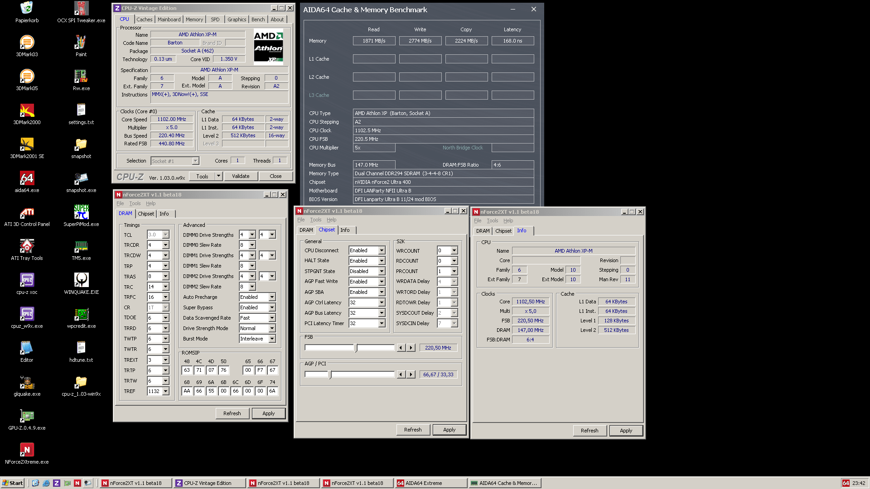
Task: Increase FSB with right arrow button
Action: click(x=411, y=348)
